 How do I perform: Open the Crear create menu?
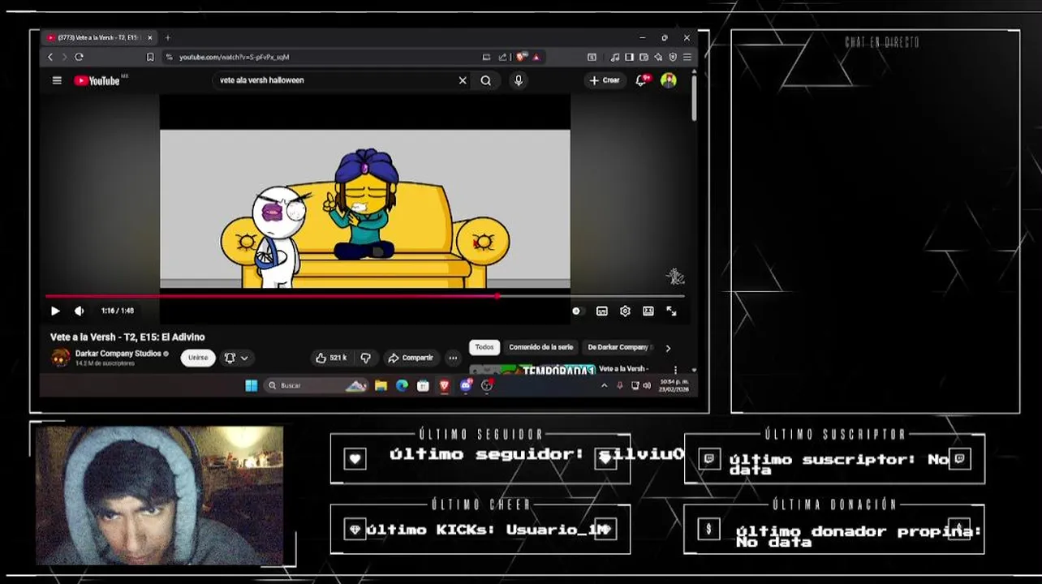[x=605, y=80]
